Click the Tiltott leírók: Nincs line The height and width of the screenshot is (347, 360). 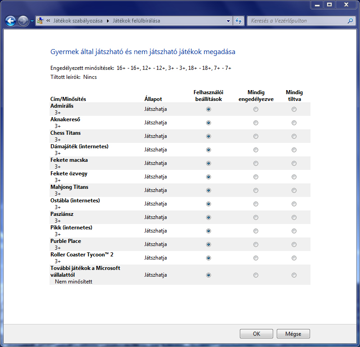(x=73, y=77)
